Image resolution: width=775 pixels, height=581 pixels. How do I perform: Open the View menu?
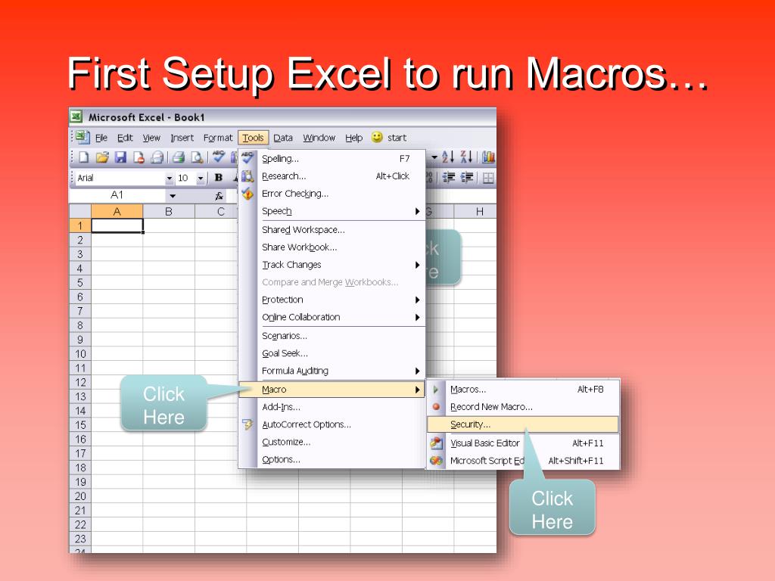click(151, 138)
